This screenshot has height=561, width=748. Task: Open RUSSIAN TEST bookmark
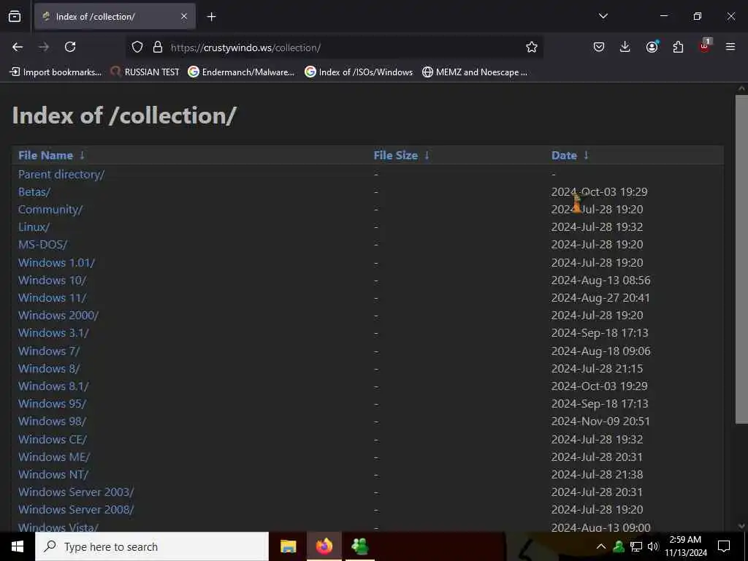click(145, 72)
